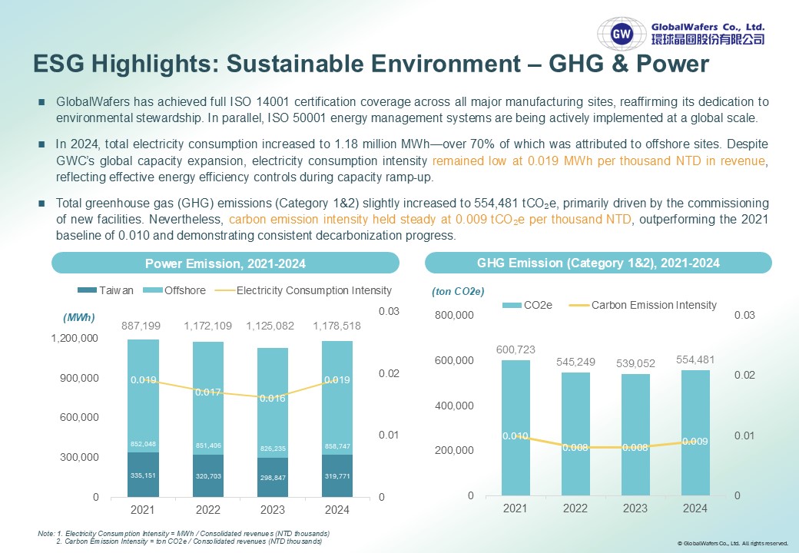Click the 2021 GHG bar 600,723
Screen dimensions: 799x553
pyautogui.click(x=516, y=428)
